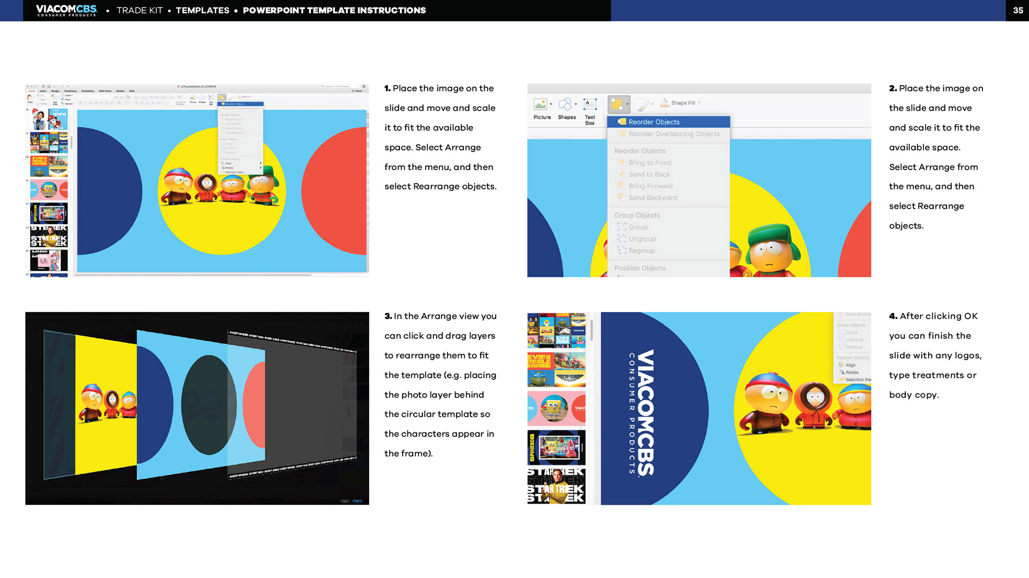
Task: Select the Text Box tool icon
Action: pos(590,104)
